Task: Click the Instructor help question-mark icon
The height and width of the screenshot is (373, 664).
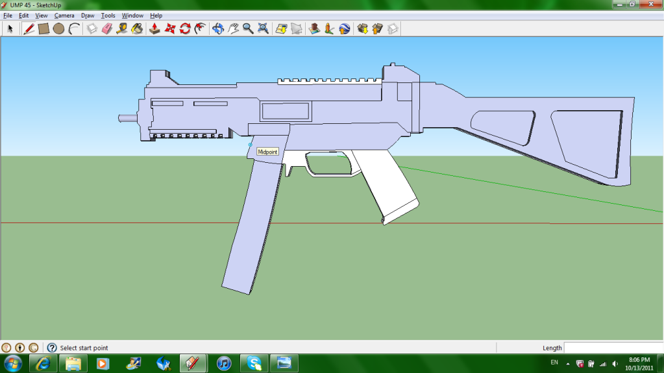Action: click(x=52, y=348)
